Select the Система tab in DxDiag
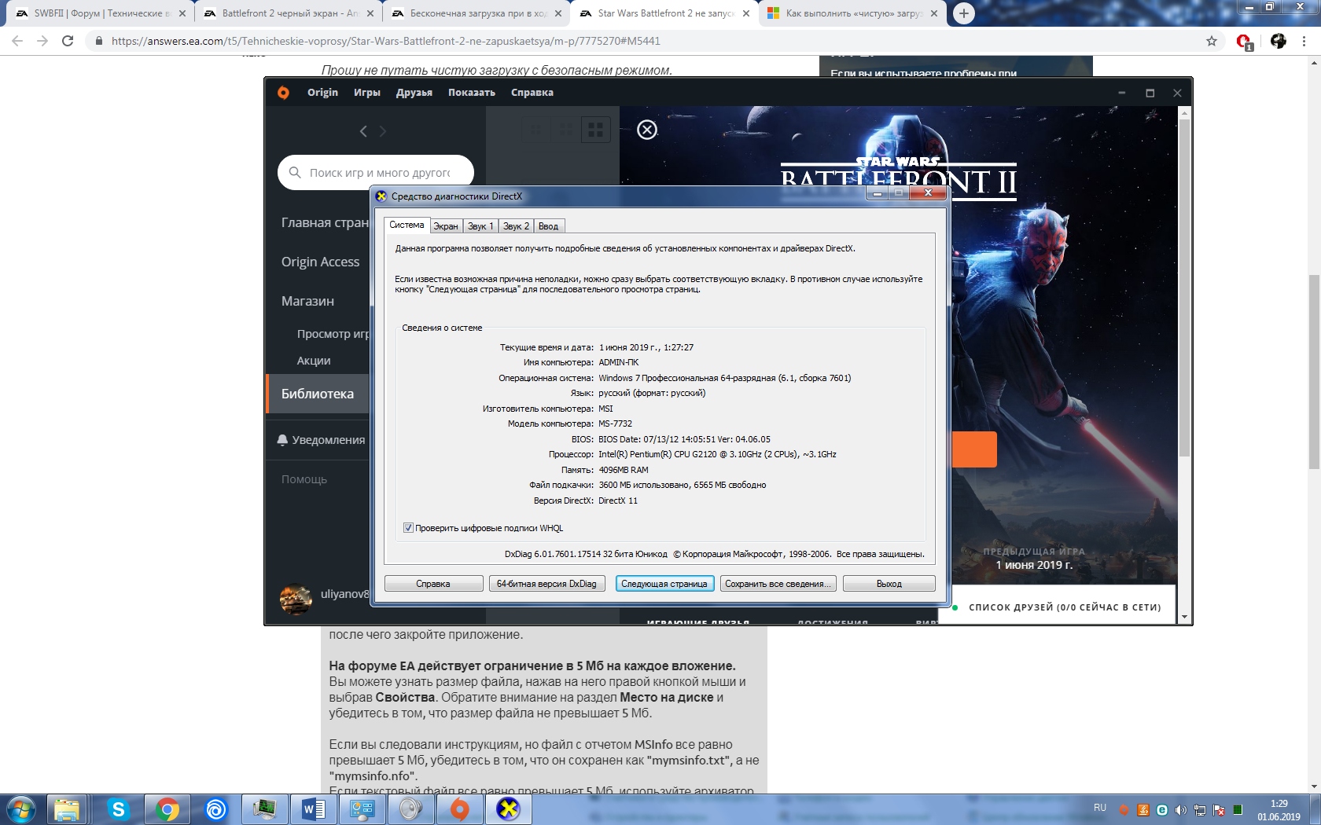Screen dimensions: 1321x825 coord(407,225)
